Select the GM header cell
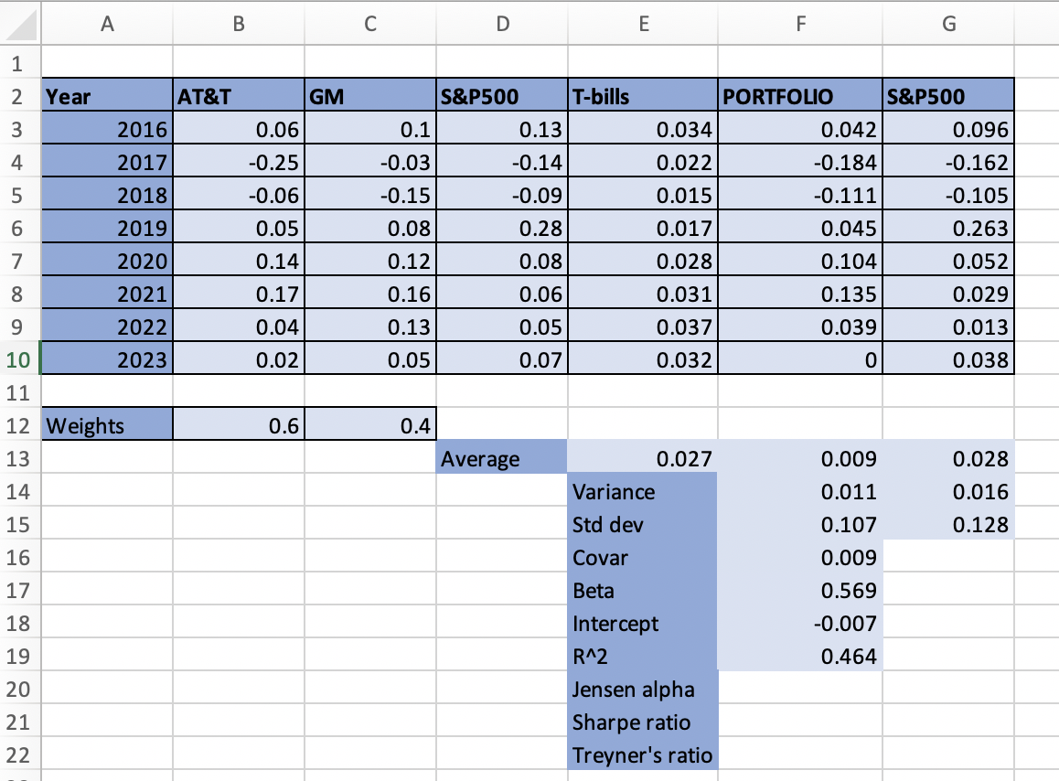The image size is (1059, 781). point(369,95)
